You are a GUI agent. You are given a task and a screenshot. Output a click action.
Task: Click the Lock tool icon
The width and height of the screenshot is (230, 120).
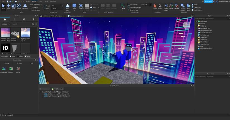tap(91, 7)
